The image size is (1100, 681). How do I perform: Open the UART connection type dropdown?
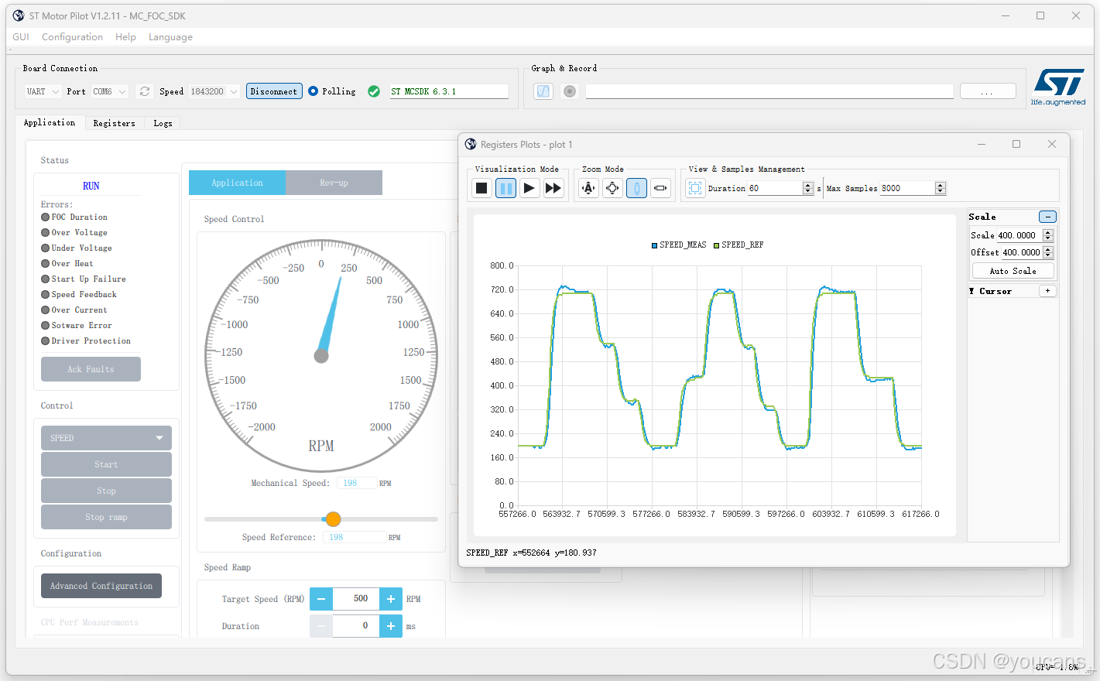click(43, 91)
